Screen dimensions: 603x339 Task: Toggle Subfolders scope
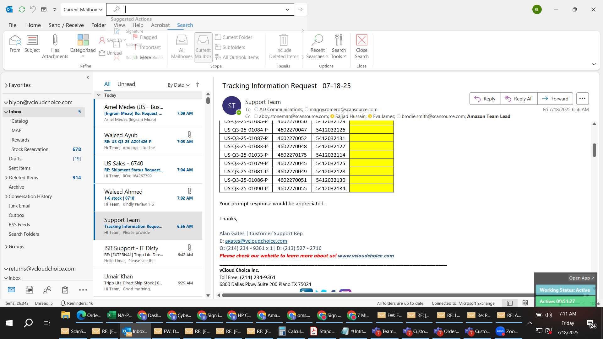[230, 47]
